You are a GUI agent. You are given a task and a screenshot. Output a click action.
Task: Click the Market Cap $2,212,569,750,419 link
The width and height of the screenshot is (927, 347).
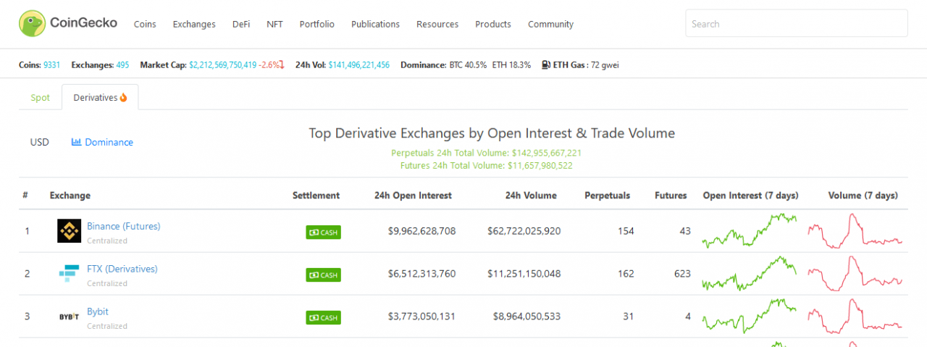click(223, 65)
